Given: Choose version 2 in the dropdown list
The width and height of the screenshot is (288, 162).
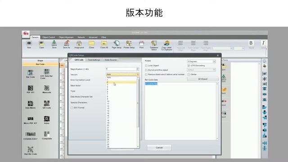Looking at the screenshot, I should [x=121, y=82].
